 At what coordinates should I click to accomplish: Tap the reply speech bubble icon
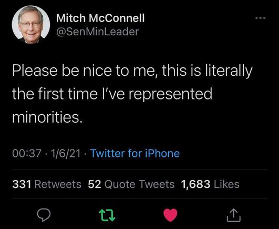[44, 215]
